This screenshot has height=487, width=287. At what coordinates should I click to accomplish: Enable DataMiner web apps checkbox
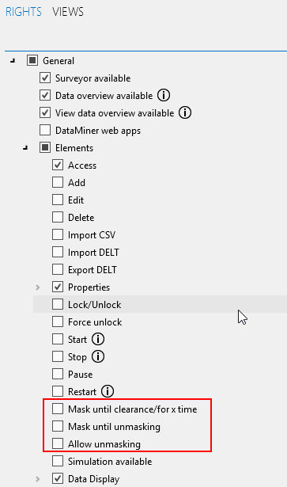tap(45, 130)
